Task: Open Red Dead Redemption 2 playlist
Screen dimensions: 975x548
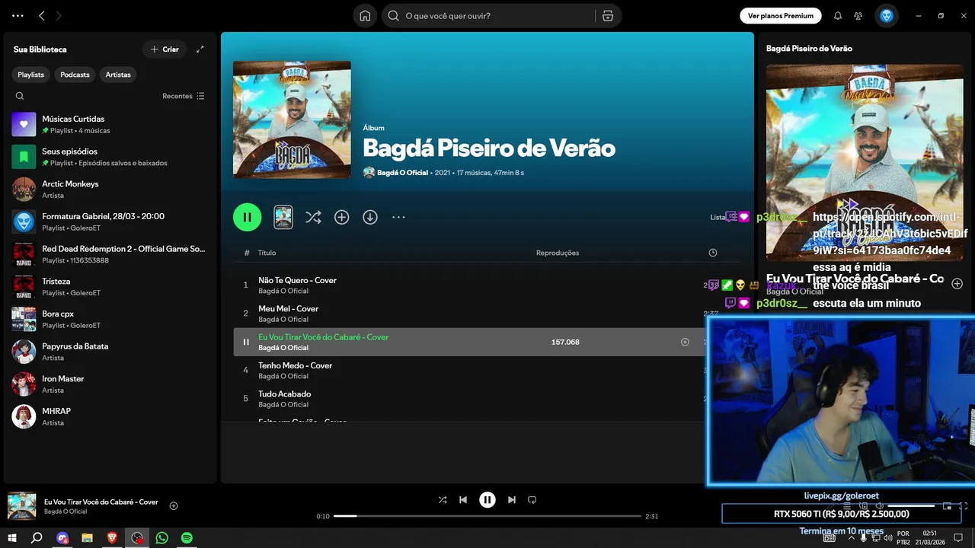Action: point(110,254)
